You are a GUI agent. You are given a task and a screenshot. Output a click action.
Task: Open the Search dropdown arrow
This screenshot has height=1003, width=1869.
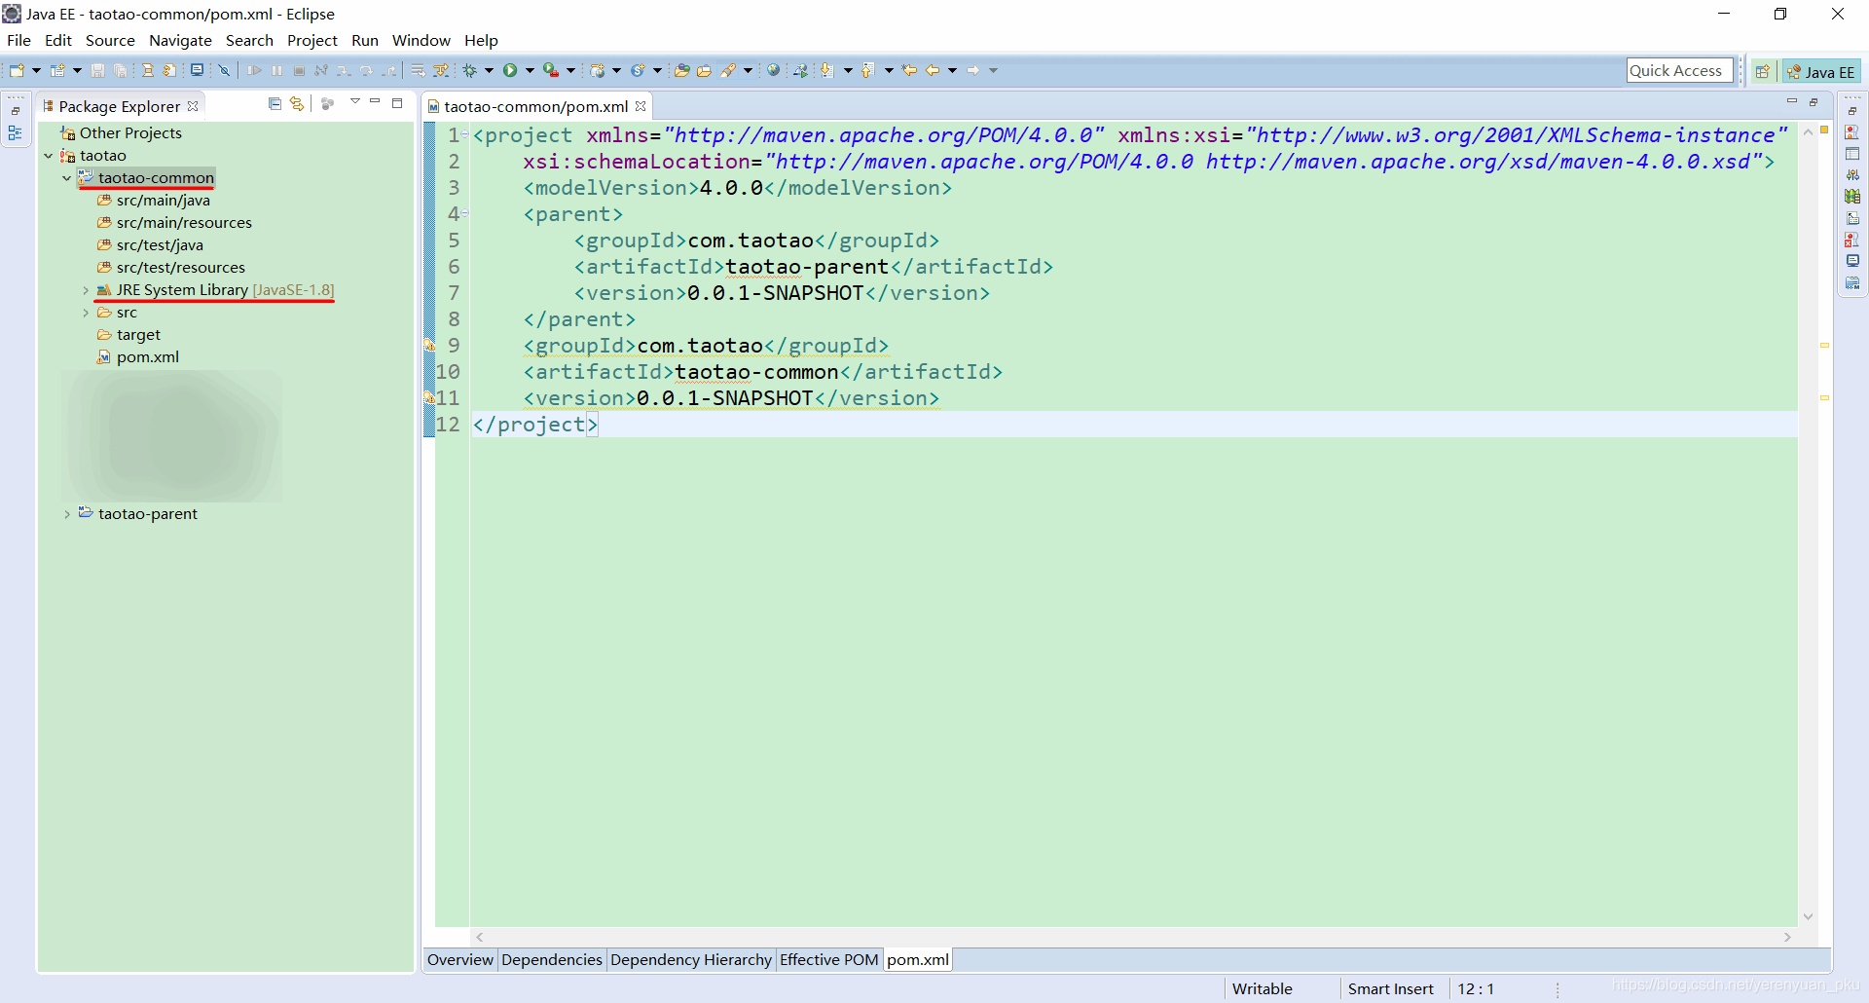pyautogui.click(x=748, y=70)
